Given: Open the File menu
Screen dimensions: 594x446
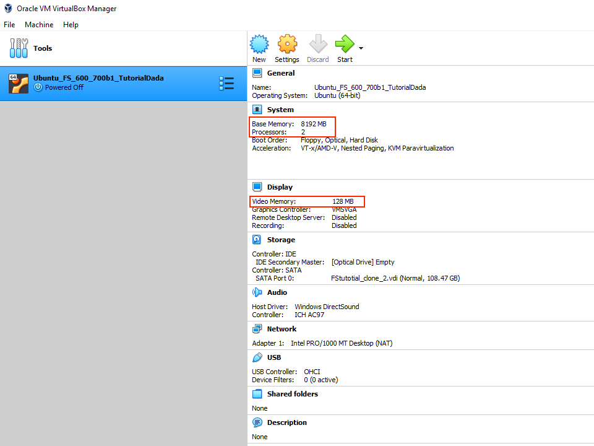Looking at the screenshot, I should point(9,25).
